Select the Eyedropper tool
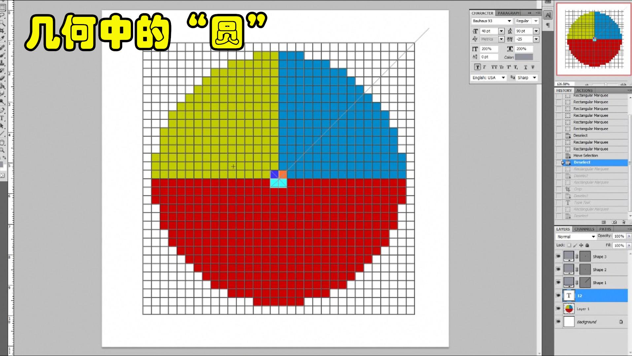Image resolution: width=632 pixels, height=356 pixels. click(x=3, y=38)
